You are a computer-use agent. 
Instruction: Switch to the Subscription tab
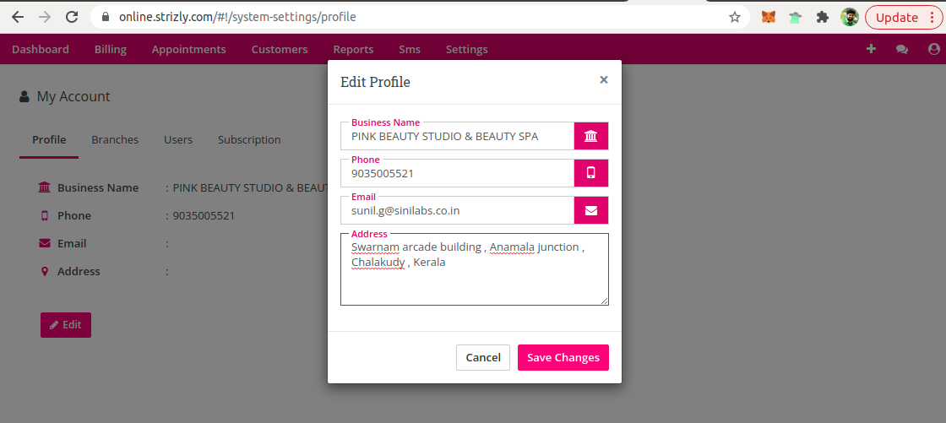pyautogui.click(x=249, y=139)
